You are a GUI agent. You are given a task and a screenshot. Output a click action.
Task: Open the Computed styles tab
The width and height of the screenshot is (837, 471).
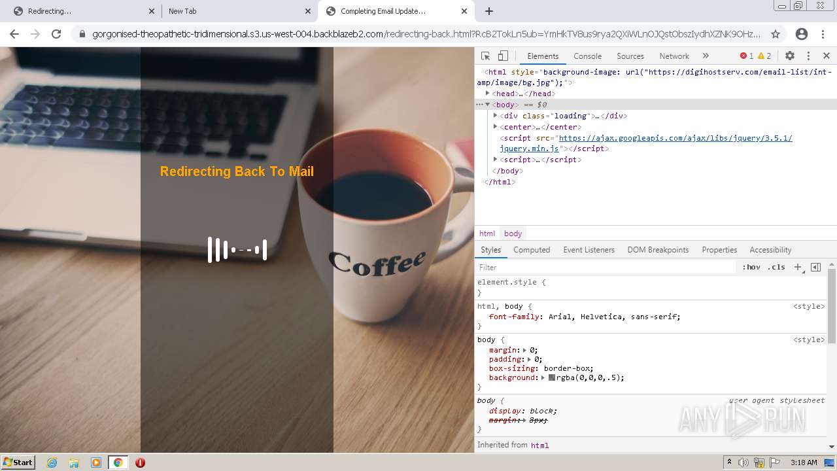click(532, 250)
